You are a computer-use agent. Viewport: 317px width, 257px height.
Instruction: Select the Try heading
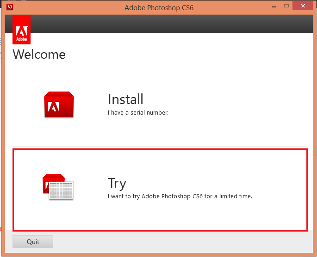(x=117, y=184)
